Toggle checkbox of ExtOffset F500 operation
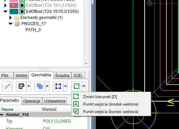Viewport: 179px width, 129px height. point(22,5)
